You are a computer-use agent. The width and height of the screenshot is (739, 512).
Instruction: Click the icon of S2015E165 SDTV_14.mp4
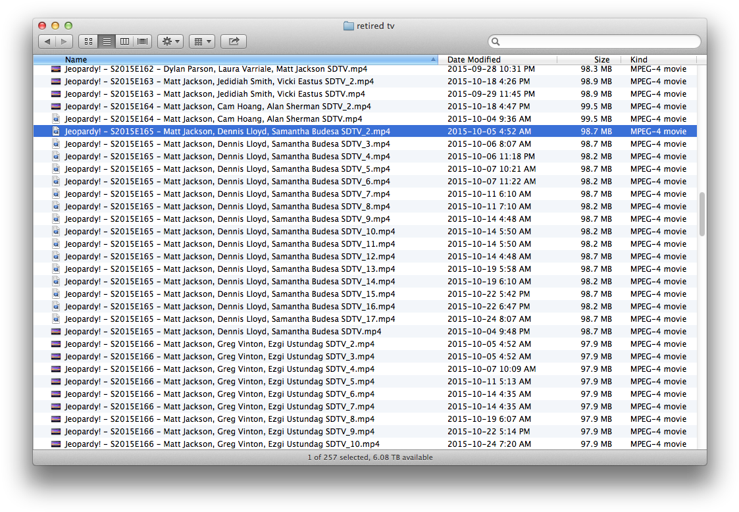56,282
